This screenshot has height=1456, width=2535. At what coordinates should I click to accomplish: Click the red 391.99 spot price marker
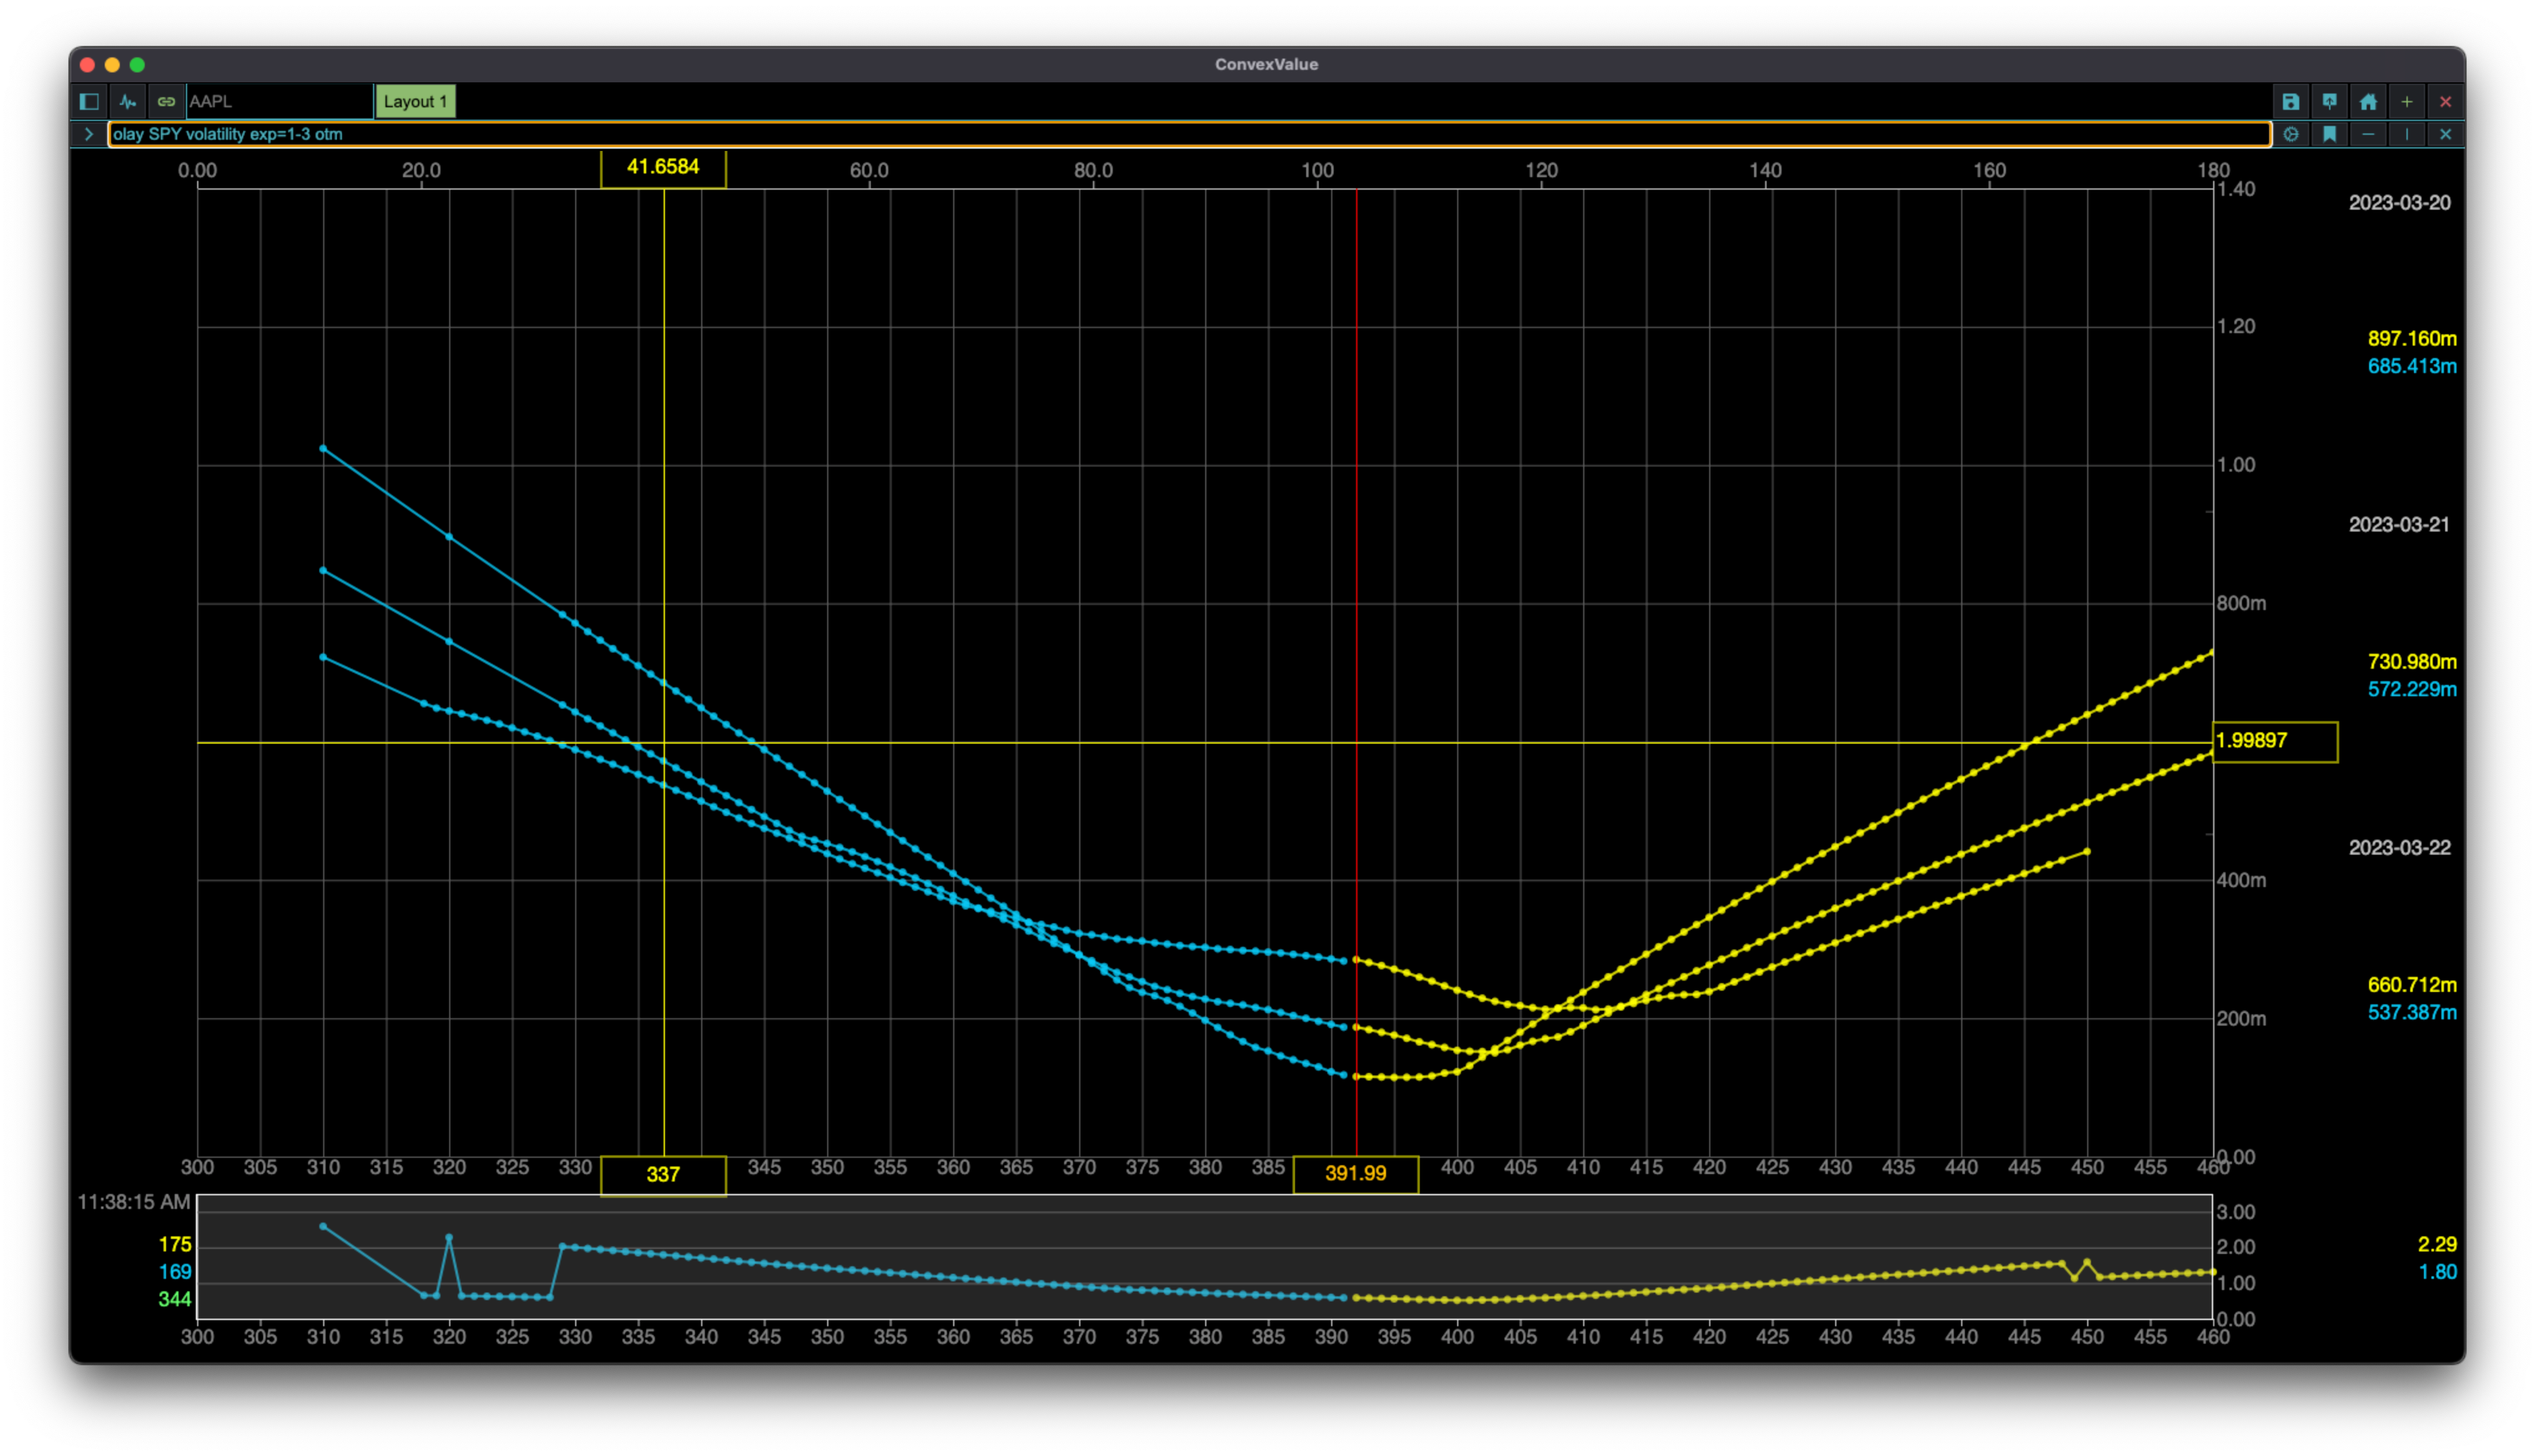click(x=1355, y=1174)
